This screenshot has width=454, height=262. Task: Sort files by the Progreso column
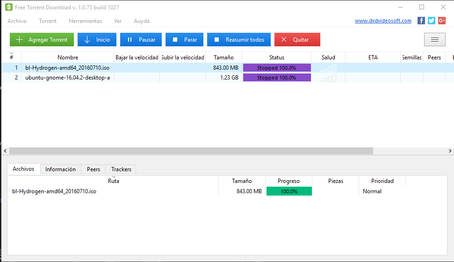288,181
